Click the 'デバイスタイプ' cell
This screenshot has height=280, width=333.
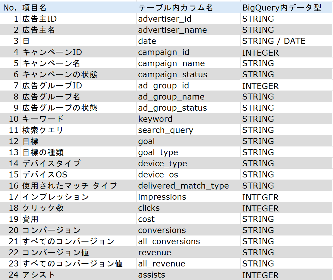(78, 163)
